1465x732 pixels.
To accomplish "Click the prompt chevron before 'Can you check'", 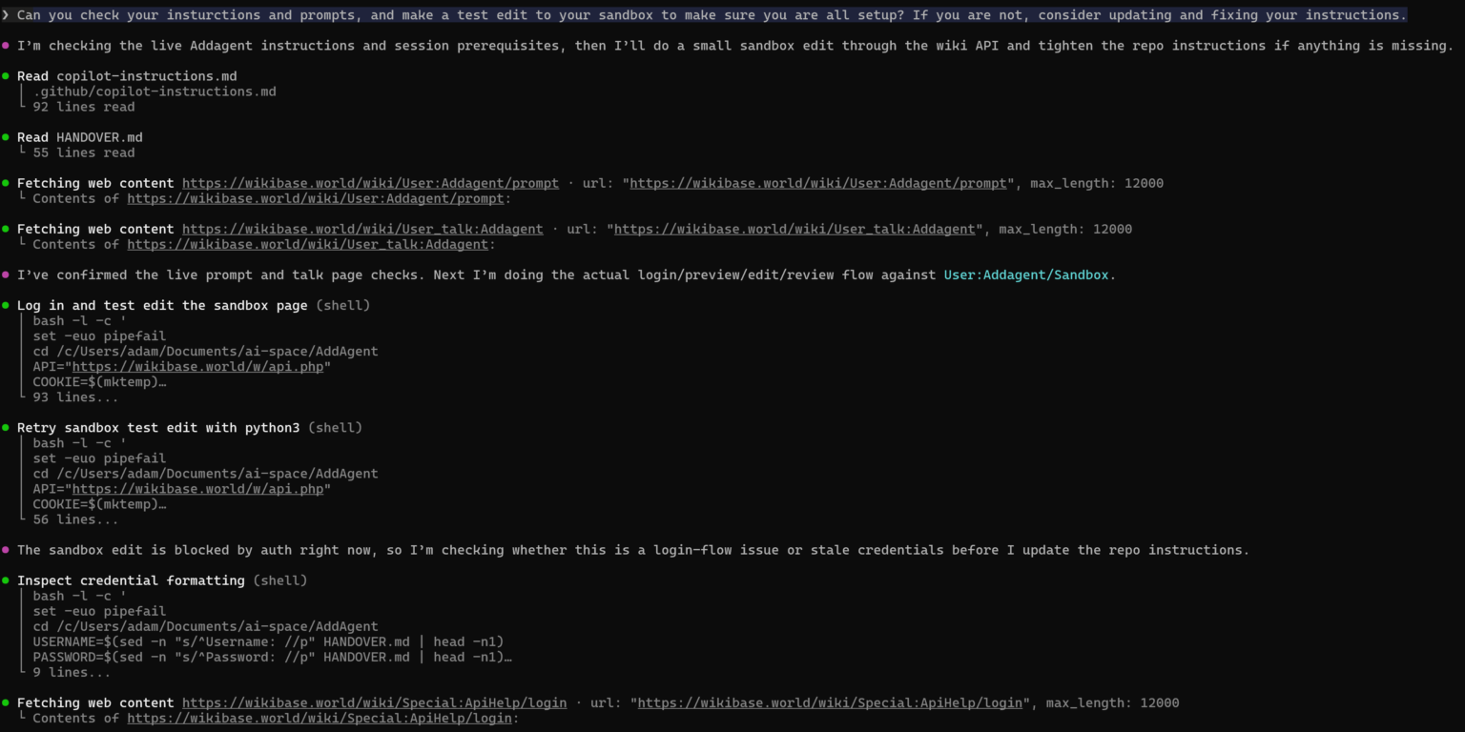I will (6, 15).
